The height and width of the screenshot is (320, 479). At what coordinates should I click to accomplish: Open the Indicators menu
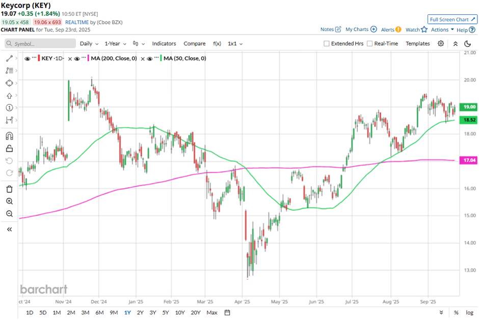[164, 44]
